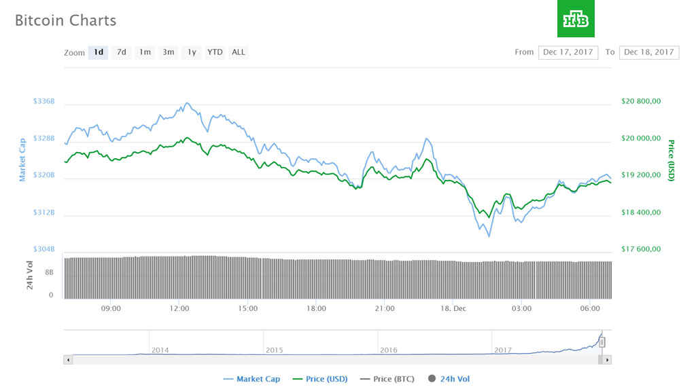
Task: Edit the From date field
Action: point(568,52)
